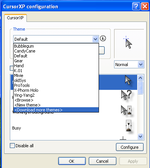The image size is (150, 168).
Task: Switch to the CursorXP tab
Action: coord(15,18)
